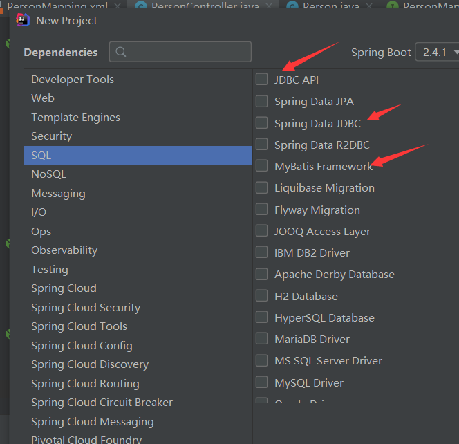Enable IBM DB2 Driver checkbox
The image size is (459, 444).
tap(261, 252)
